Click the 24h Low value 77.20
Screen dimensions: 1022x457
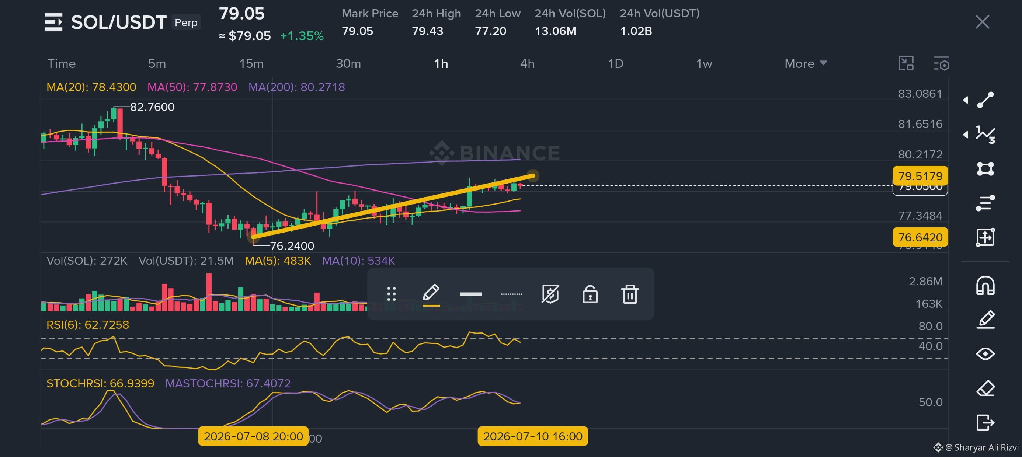coord(490,31)
